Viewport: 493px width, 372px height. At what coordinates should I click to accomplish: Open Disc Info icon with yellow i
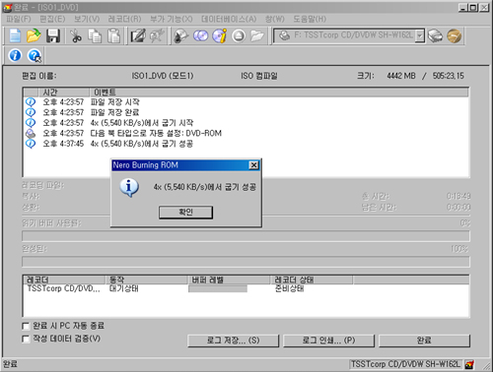point(220,35)
